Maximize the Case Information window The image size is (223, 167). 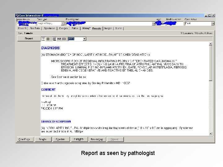[x=209, y=15]
